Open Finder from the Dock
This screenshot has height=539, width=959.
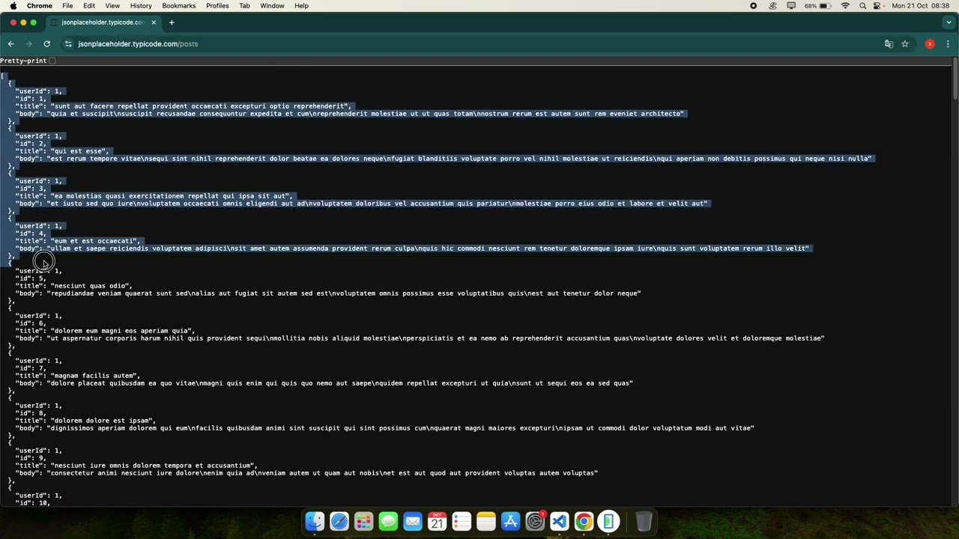[x=315, y=521]
